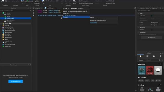The height and width of the screenshot is (92, 164).
Task: Click the ReplicatedStorage service icon
Action: pyautogui.click(x=3, y=29)
